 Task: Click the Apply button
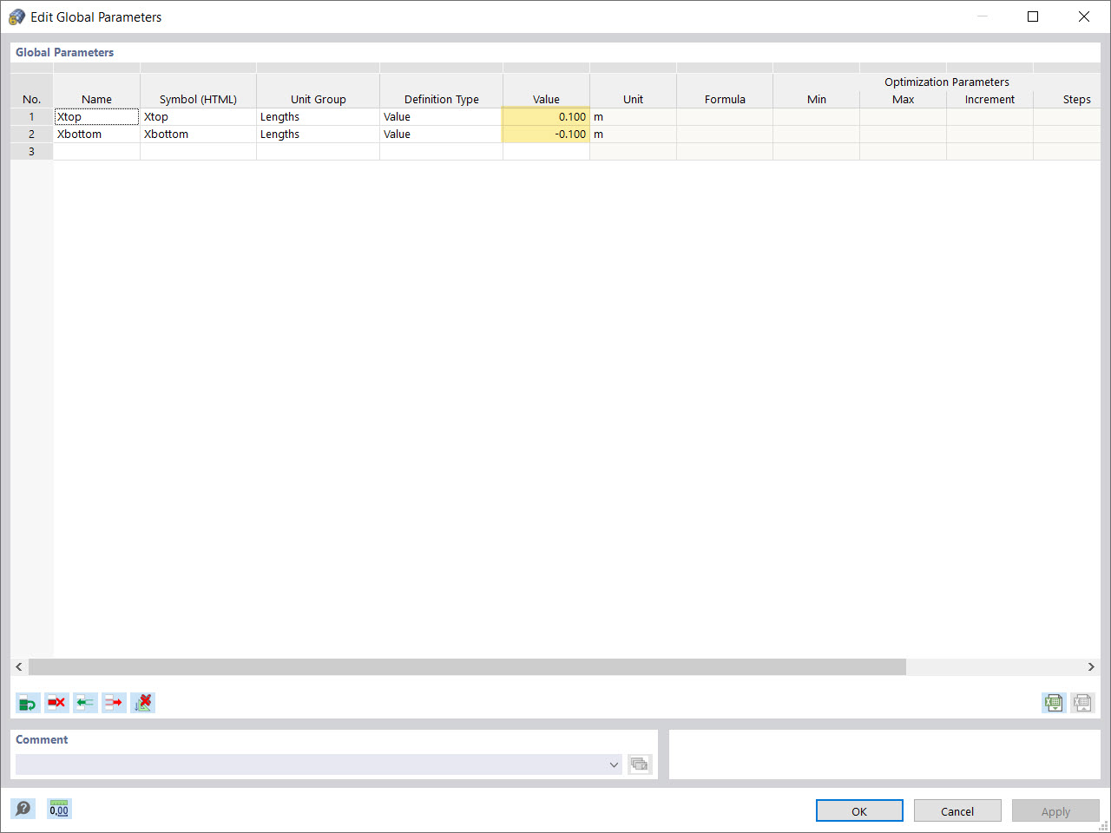coord(1055,810)
